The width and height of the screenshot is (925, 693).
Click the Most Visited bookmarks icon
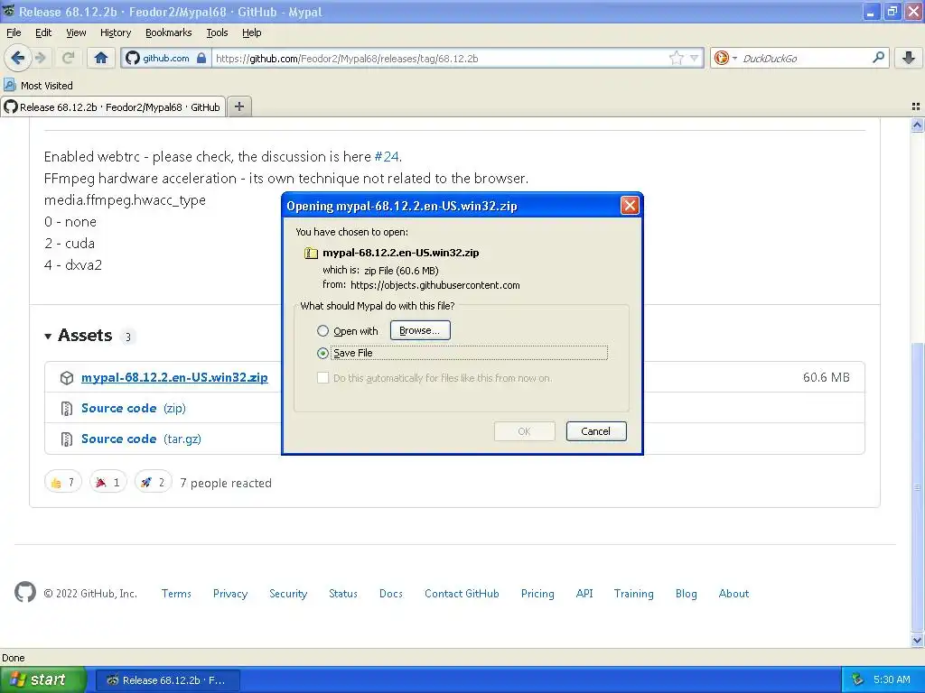tap(9, 85)
